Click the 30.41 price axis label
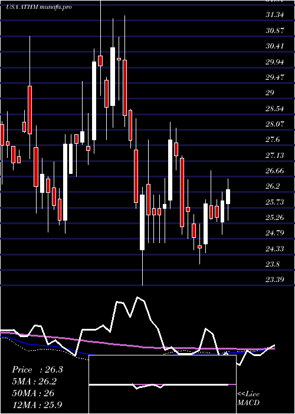295x414 pixels. coord(275,46)
